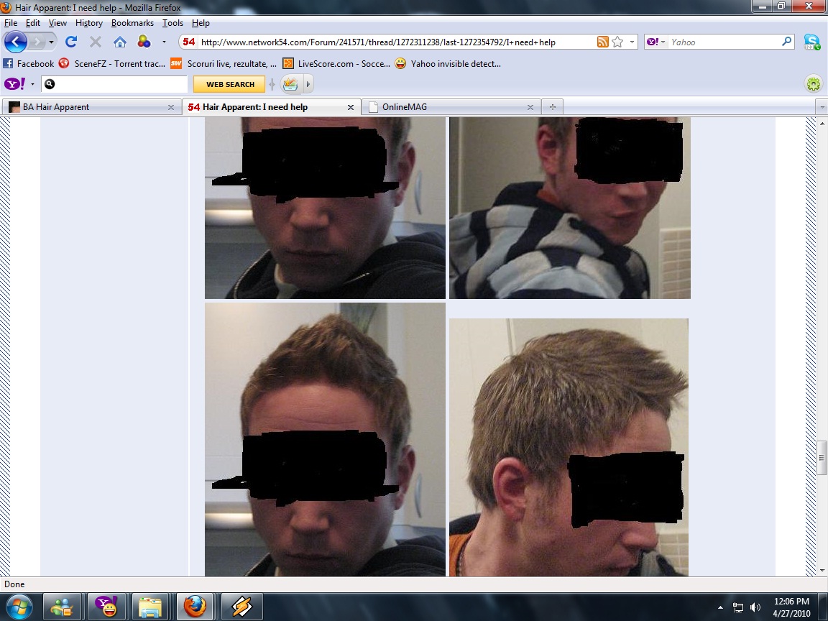
Task: Click the page's vertical scrollbar thumb
Action: click(x=822, y=457)
